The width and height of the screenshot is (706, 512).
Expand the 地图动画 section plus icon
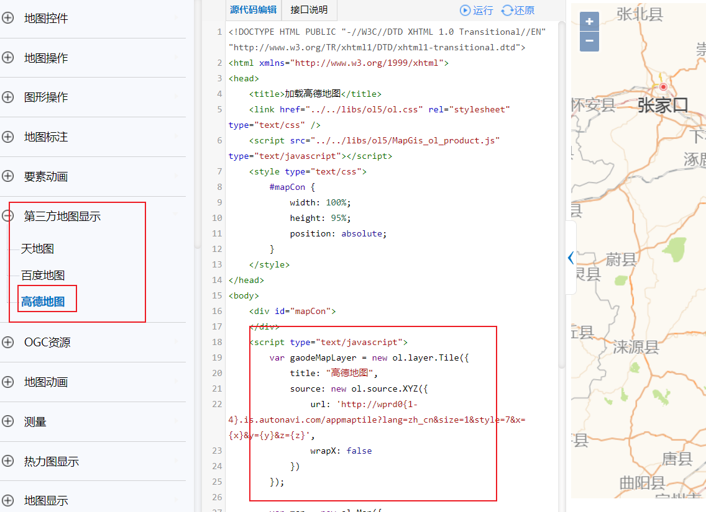7,382
